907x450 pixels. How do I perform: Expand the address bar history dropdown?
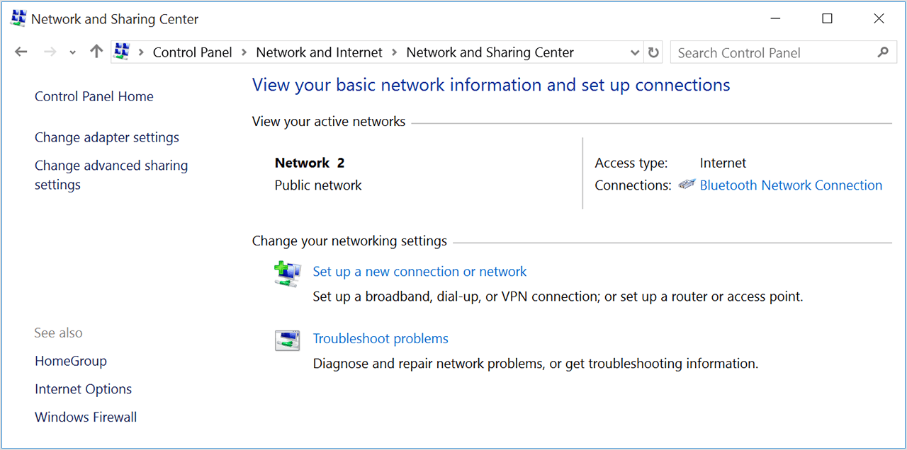(635, 52)
